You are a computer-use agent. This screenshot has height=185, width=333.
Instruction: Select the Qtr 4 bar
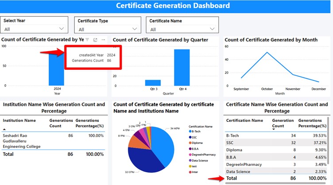[182, 67]
